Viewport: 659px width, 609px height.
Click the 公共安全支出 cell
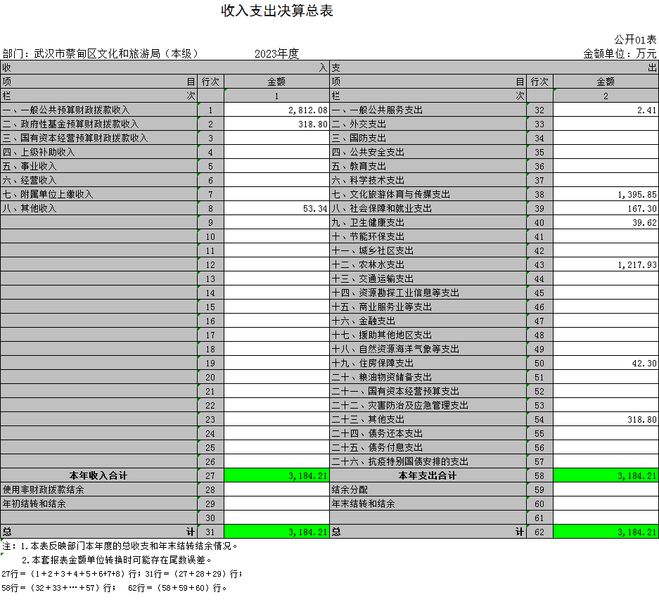click(x=428, y=152)
